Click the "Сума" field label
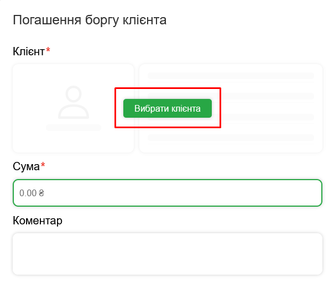 tap(26, 166)
